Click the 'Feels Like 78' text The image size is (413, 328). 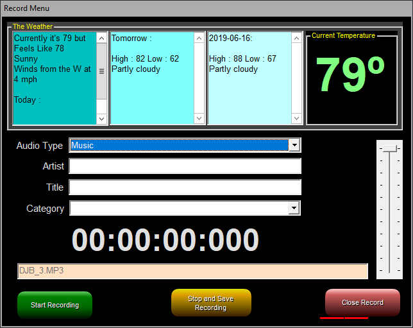pos(39,49)
